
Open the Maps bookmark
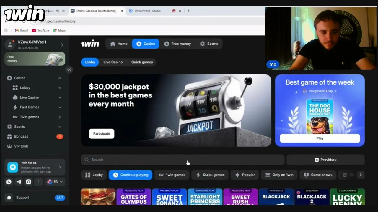pyautogui.click(x=59, y=30)
